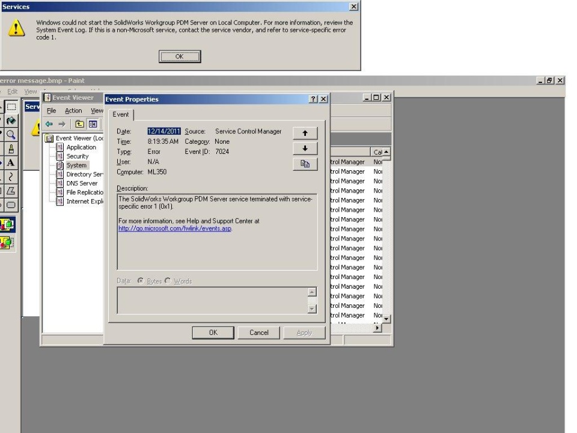Open the Internet Explorer log
Viewport: 577px width, 433px height.
(x=85, y=201)
